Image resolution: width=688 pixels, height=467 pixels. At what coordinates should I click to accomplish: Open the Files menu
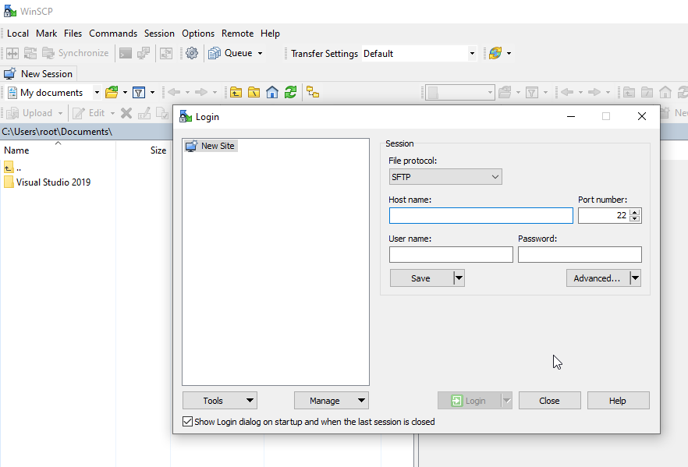coord(73,34)
